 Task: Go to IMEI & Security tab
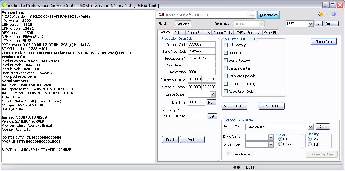248,33
